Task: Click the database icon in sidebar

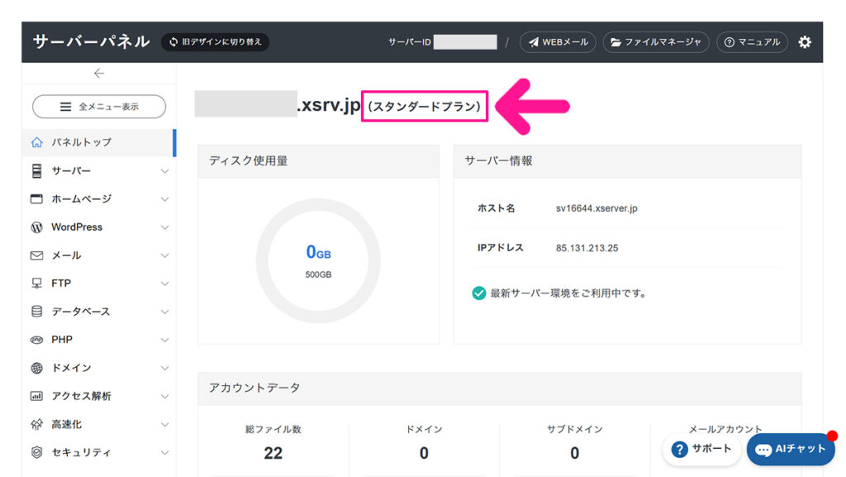Action: click(36, 312)
